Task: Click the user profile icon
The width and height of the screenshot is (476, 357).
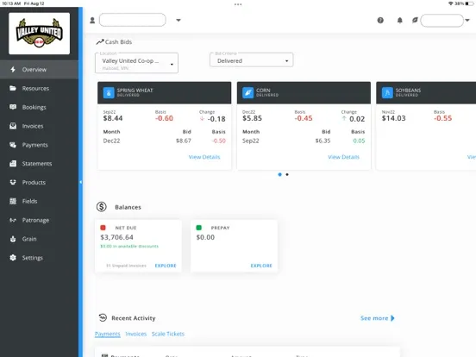Action: pyautogui.click(x=92, y=21)
